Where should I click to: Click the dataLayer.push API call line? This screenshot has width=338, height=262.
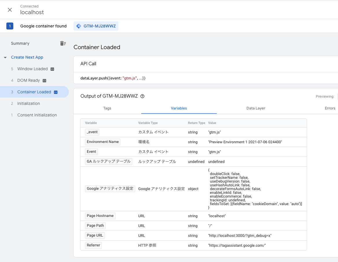(113, 78)
